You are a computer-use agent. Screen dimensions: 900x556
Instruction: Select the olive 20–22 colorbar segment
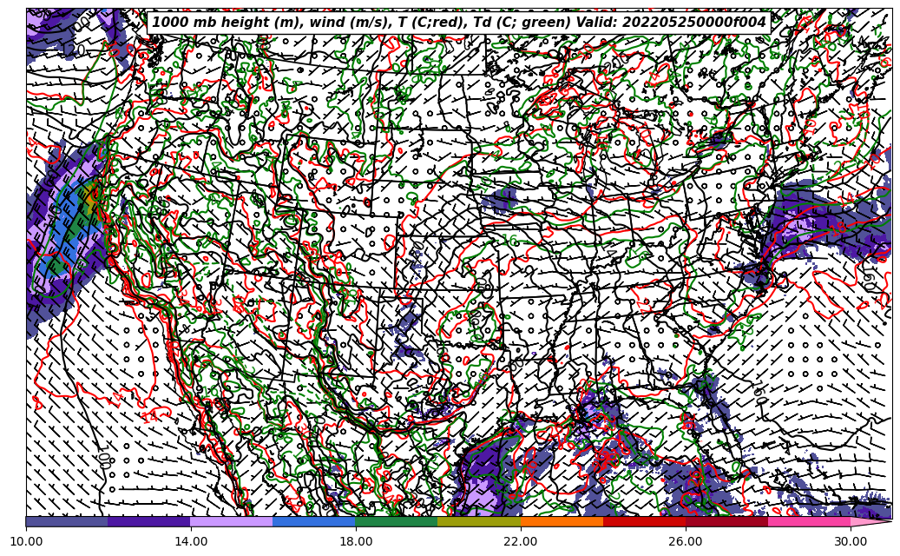pos(479,521)
